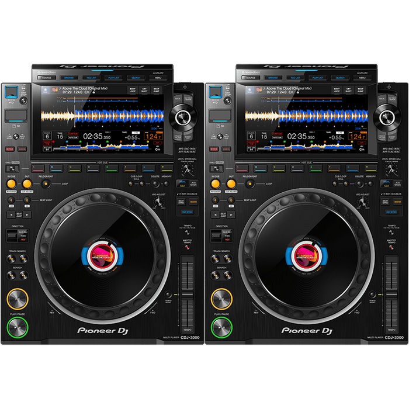Tap RELOOP/EXIT button on right deck
Image resolution: width=409 pixels, height=409 pixels.
[x=250, y=184]
